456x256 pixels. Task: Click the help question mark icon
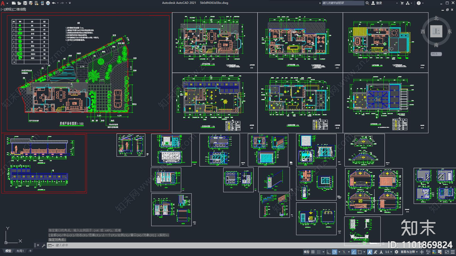[418, 3]
